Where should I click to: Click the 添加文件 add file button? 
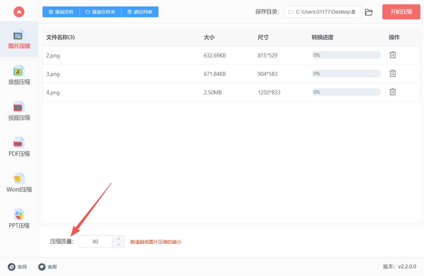[61, 12]
